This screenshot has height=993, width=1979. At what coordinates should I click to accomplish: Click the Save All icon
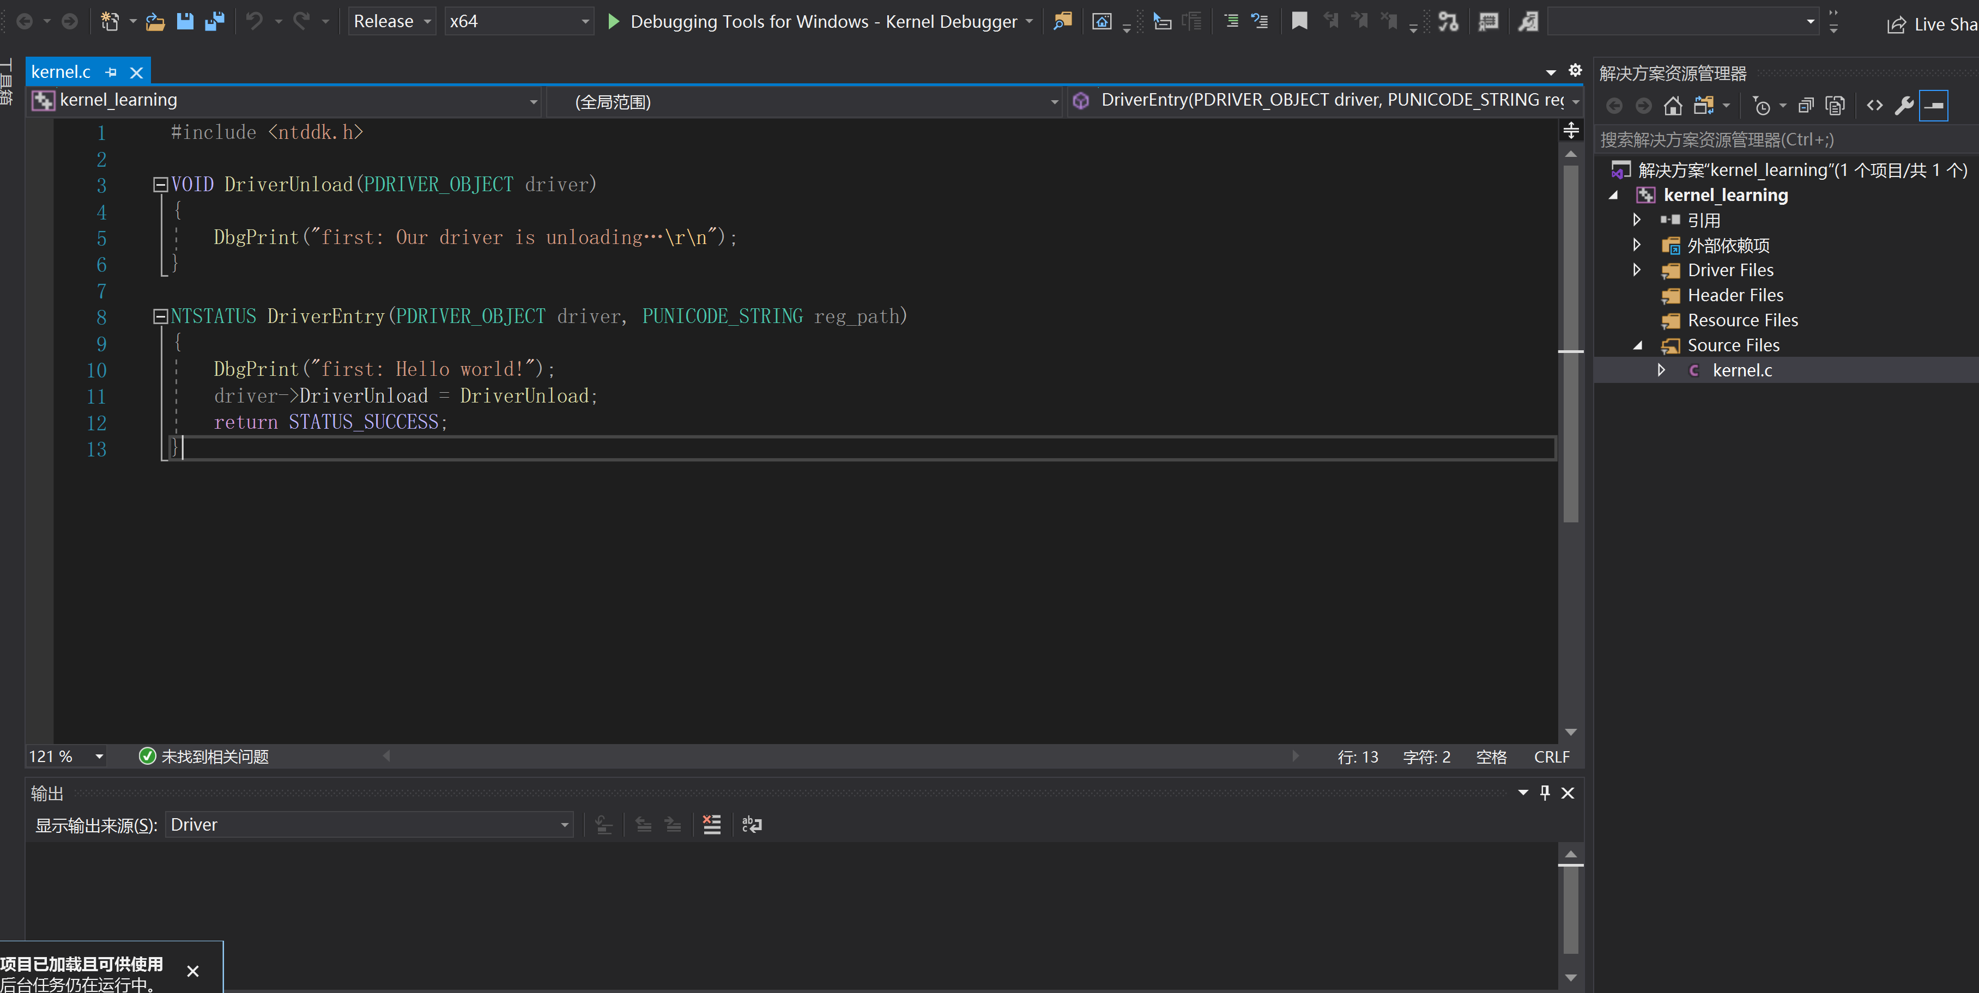(214, 21)
